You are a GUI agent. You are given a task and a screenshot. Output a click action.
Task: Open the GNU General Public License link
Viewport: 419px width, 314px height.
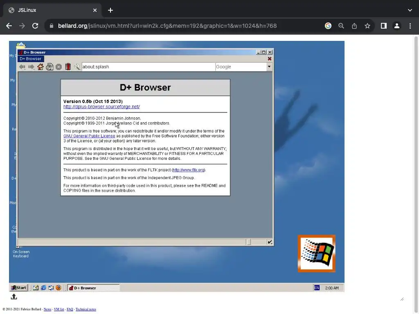coord(89,136)
